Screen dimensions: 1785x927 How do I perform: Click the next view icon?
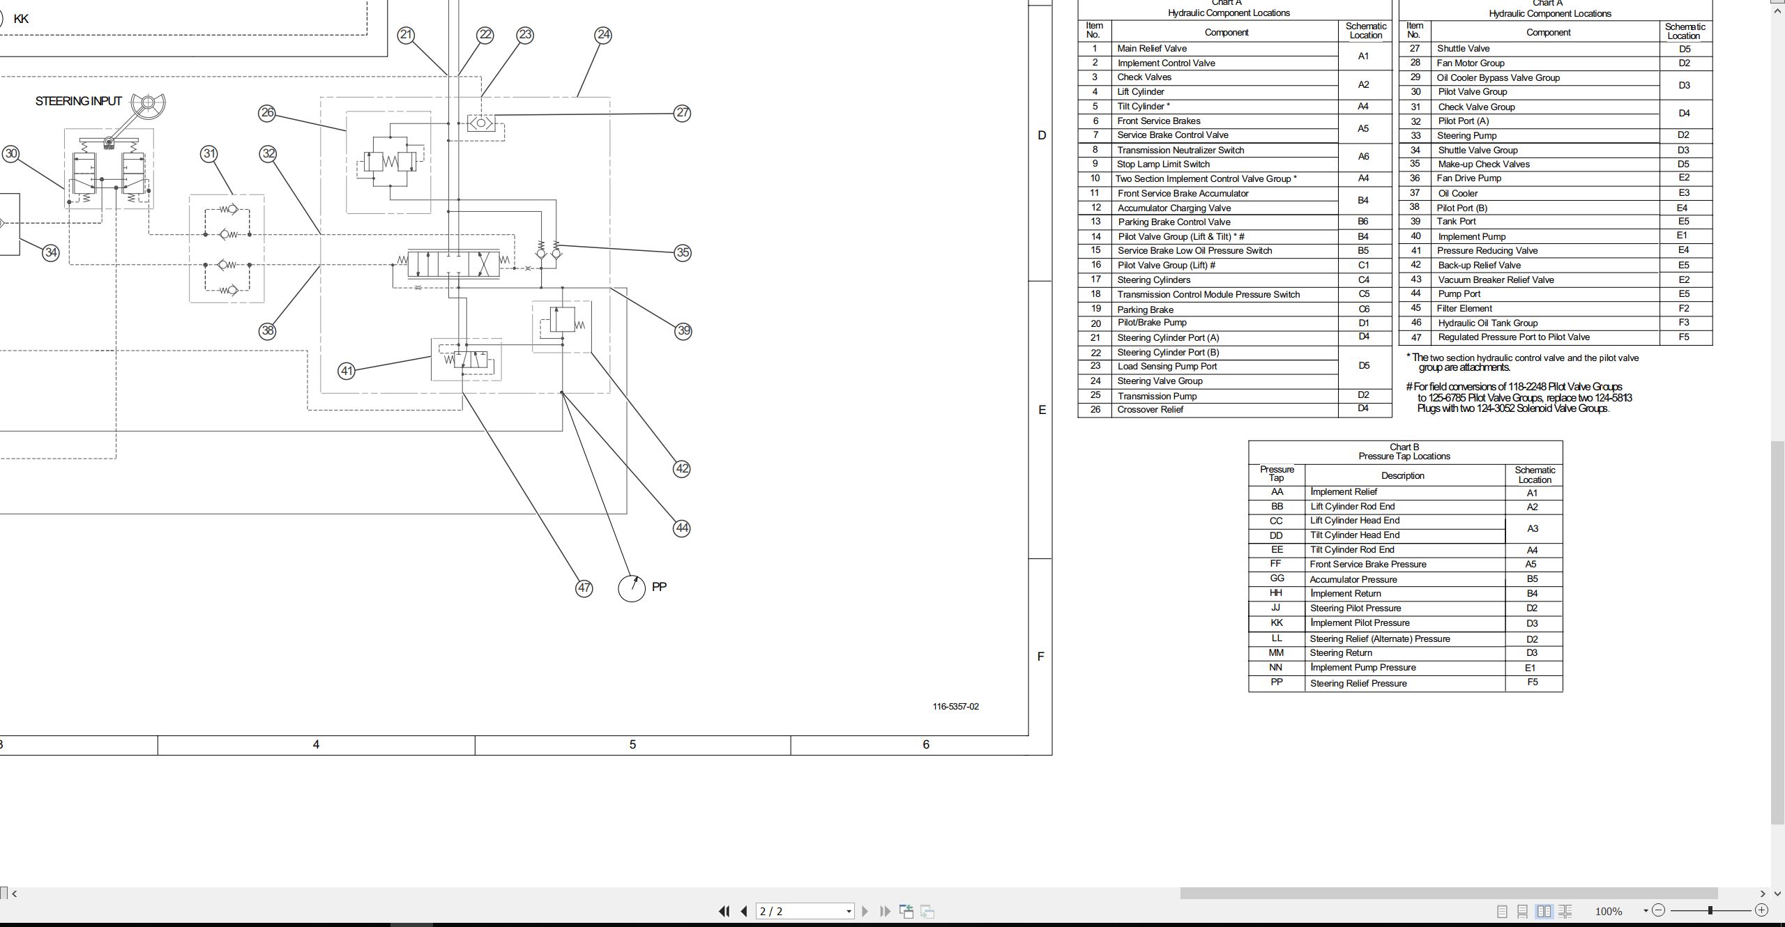(927, 911)
